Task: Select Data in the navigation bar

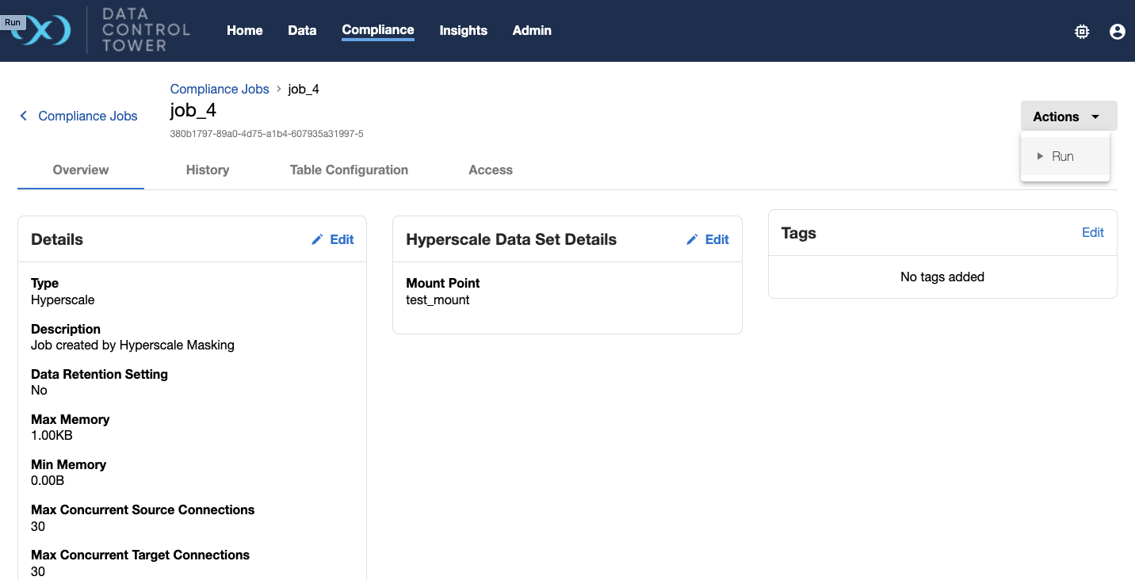Action: [x=302, y=30]
